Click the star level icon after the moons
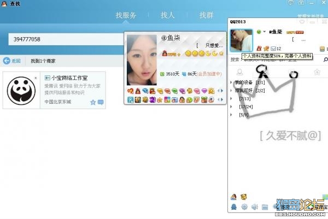 [x=221, y=54]
